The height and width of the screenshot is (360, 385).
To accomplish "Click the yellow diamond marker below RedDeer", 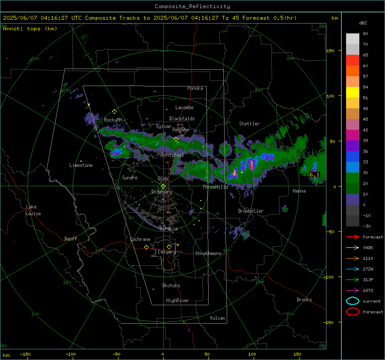I will (x=176, y=139).
